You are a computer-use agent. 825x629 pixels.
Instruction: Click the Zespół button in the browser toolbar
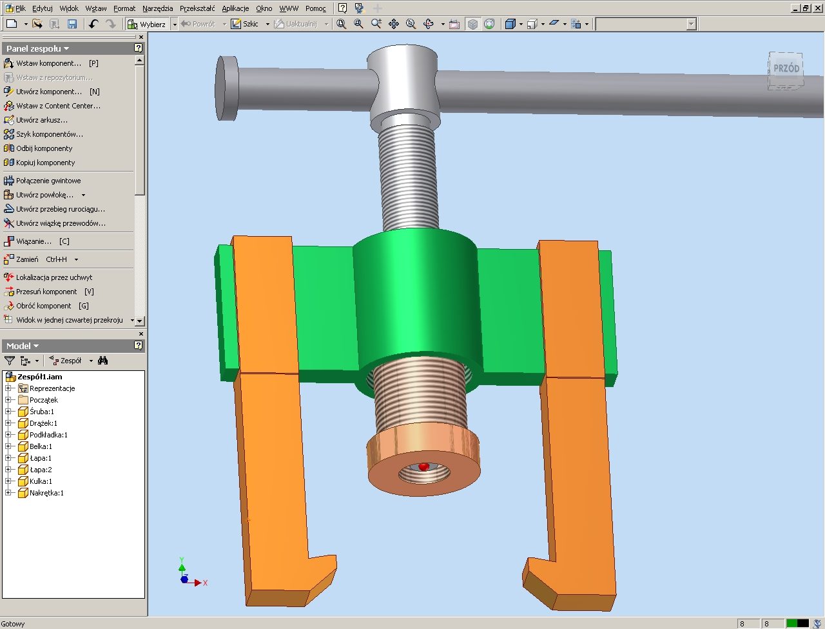(x=66, y=361)
